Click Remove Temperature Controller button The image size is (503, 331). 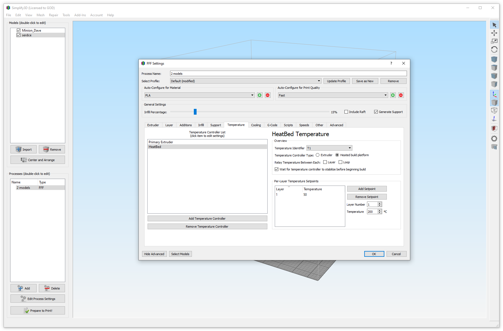click(x=207, y=227)
